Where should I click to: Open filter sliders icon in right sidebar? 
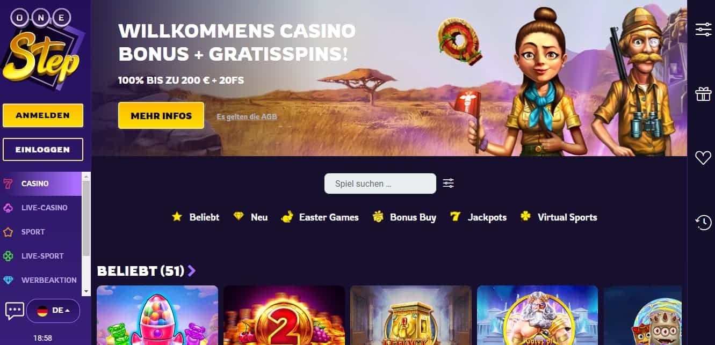click(703, 30)
